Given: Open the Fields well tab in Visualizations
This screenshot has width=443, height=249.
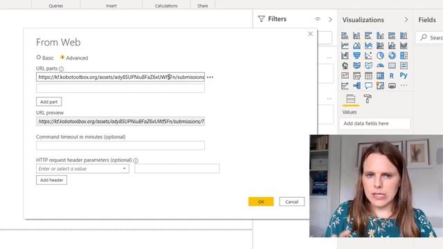Looking at the screenshot, I should (x=351, y=99).
